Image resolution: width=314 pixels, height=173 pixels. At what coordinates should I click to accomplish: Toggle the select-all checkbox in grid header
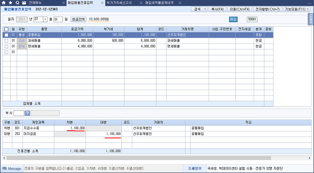pyautogui.click(x=6, y=29)
